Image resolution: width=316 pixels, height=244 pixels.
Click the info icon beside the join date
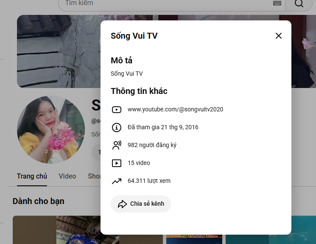click(117, 128)
